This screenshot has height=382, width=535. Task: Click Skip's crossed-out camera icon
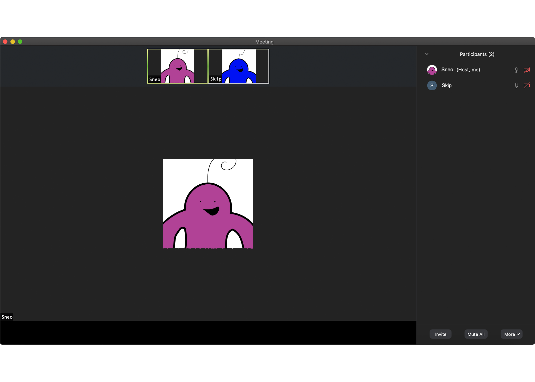point(527,86)
